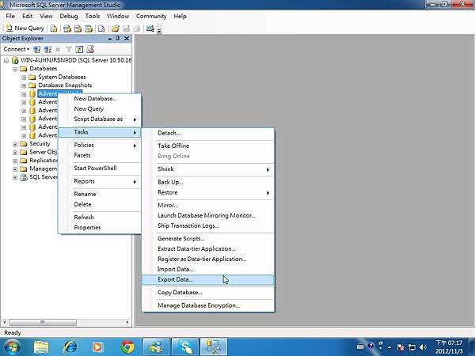Open the Restore submenu

point(207,192)
